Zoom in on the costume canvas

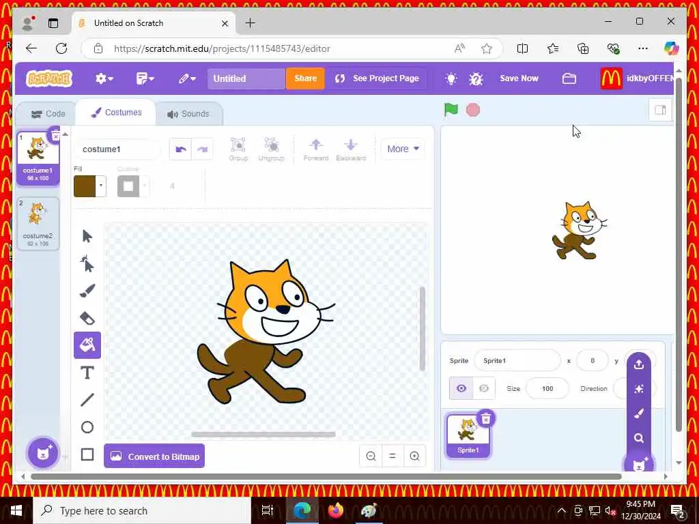click(414, 456)
